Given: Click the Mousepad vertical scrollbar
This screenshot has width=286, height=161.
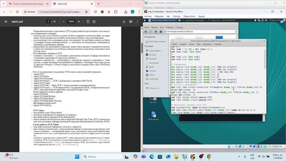Looking at the screenshot, I should pyautogui.click(x=265, y=59).
